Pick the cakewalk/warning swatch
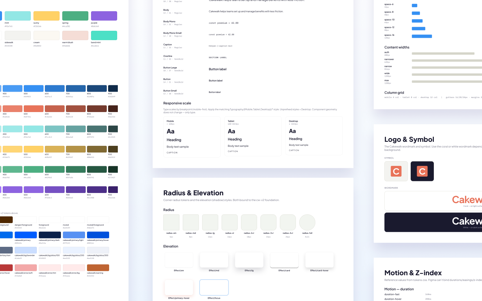 [x=98, y=268]
